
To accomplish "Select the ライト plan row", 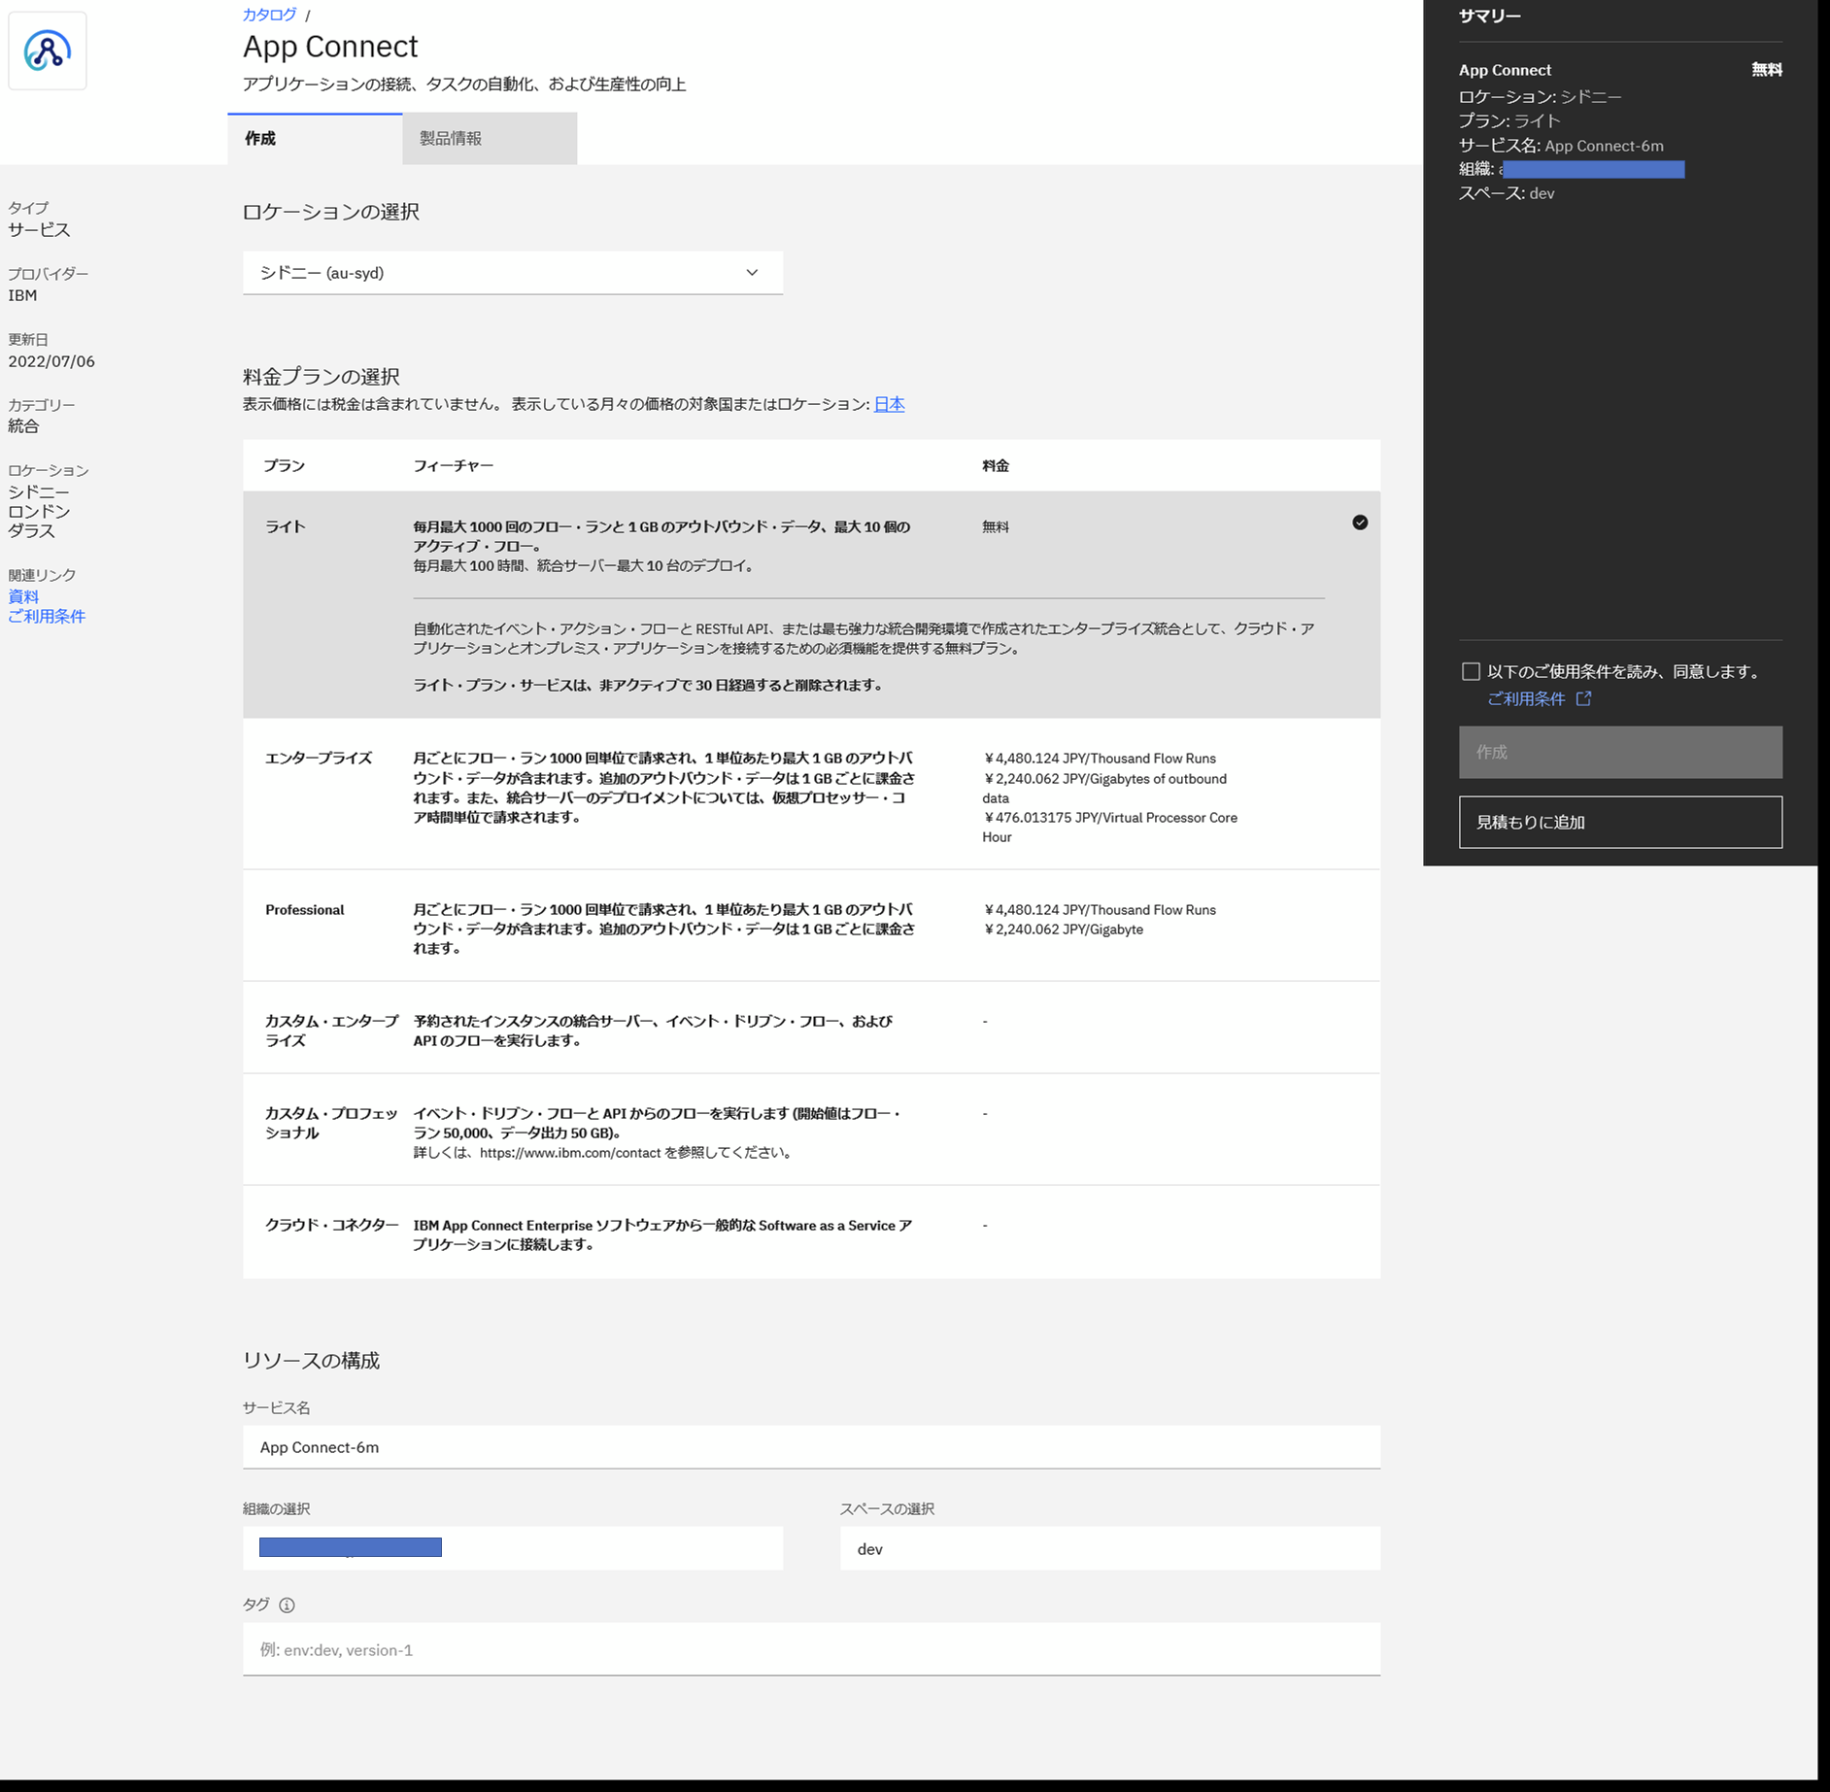I will (x=811, y=604).
